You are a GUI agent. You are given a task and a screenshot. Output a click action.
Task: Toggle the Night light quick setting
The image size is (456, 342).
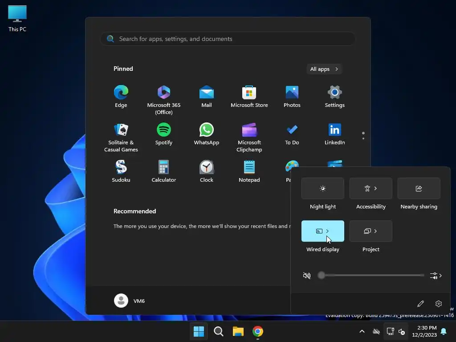point(323,188)
